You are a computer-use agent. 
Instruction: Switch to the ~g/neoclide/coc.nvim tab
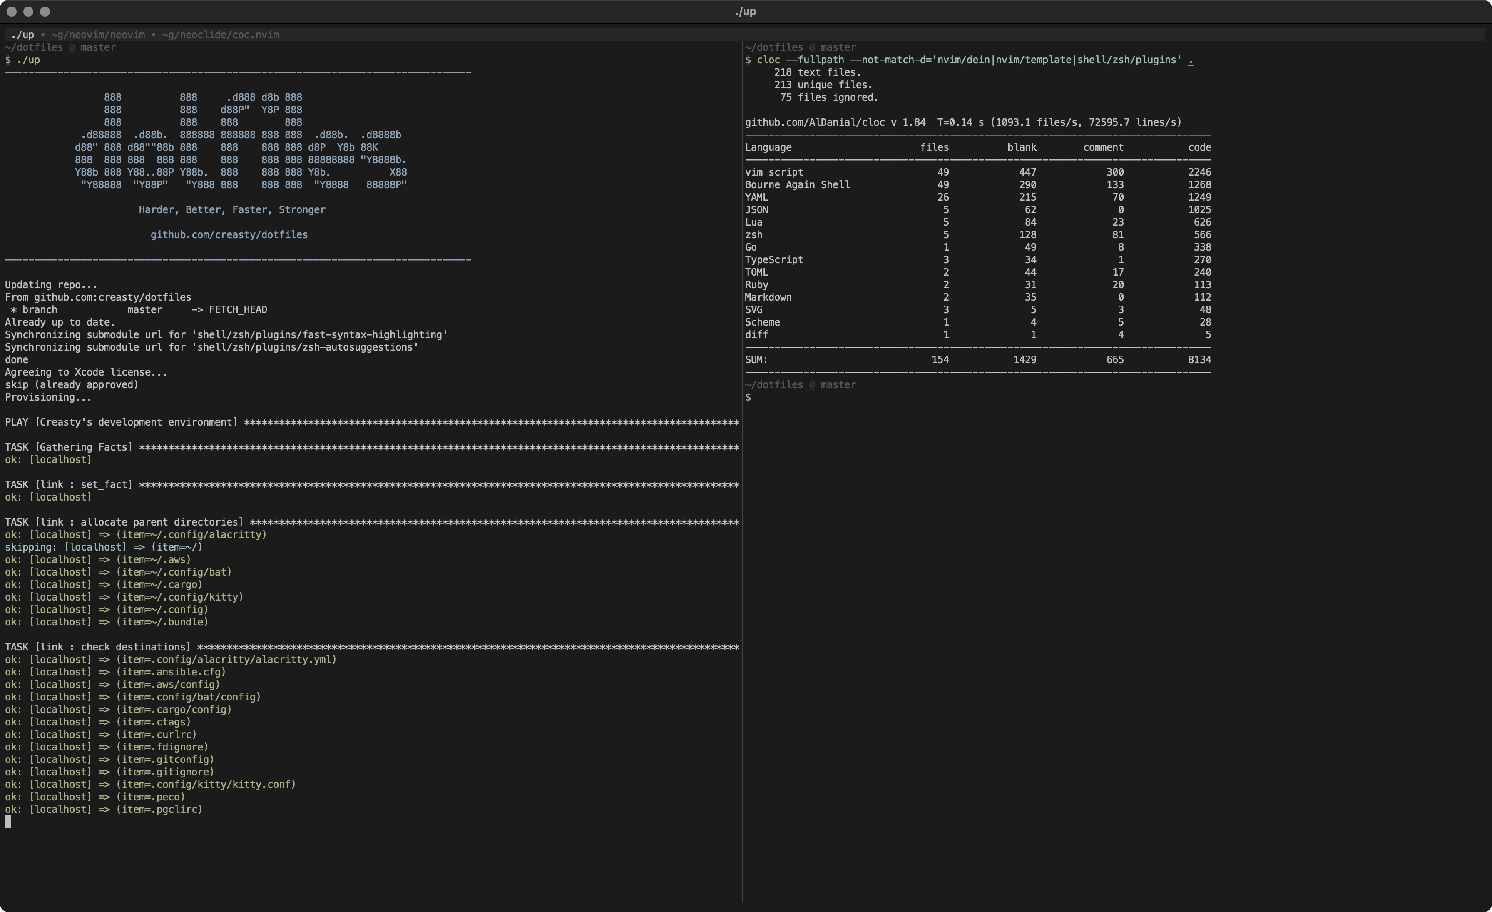click(220, 35)
